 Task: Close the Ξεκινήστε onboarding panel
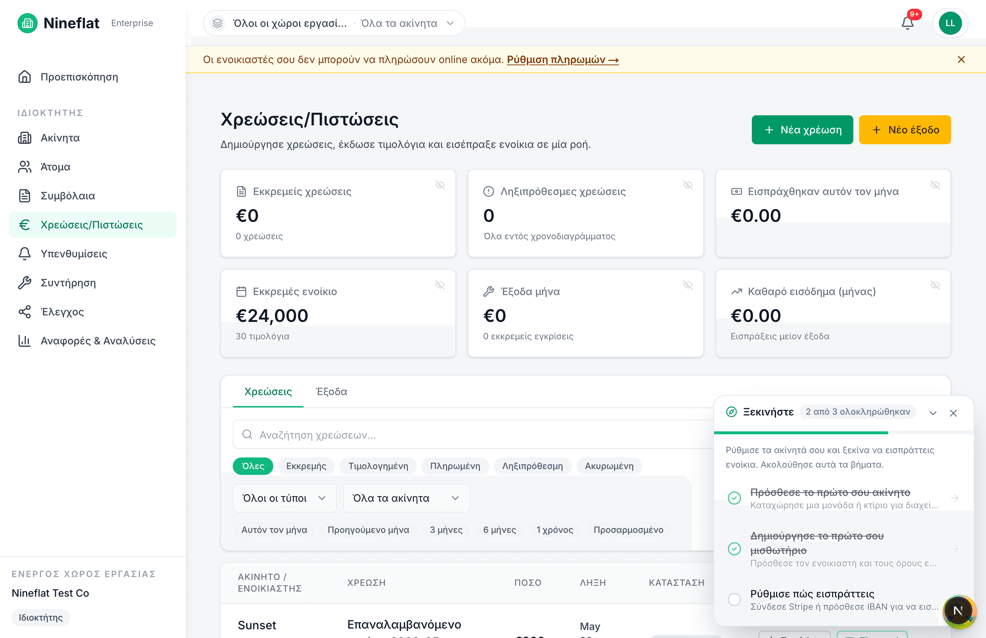953,413
